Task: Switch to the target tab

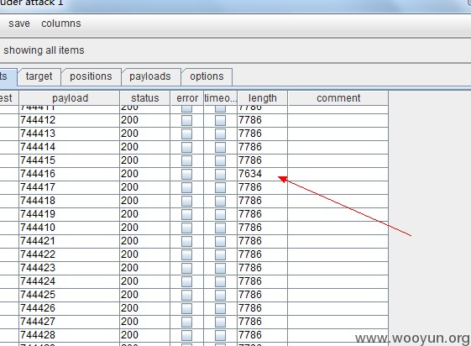Action: [x=39, y=76]
